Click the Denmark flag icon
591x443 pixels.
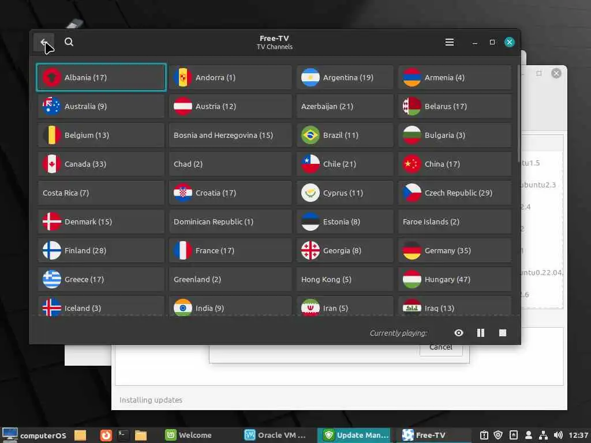coord(52,221)
